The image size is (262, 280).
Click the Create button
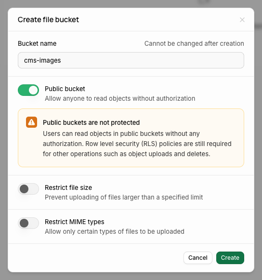[x=230, y=258]
